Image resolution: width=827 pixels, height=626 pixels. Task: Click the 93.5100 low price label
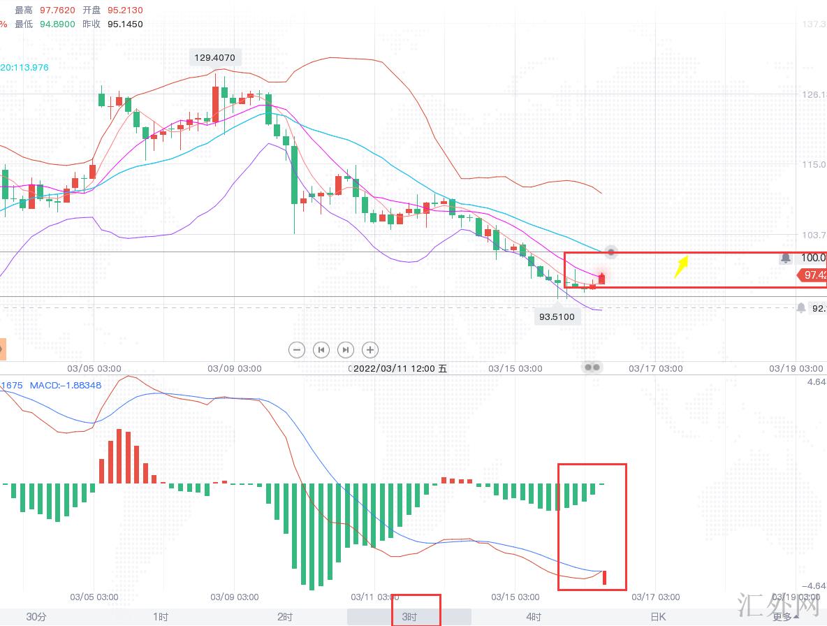557,317
